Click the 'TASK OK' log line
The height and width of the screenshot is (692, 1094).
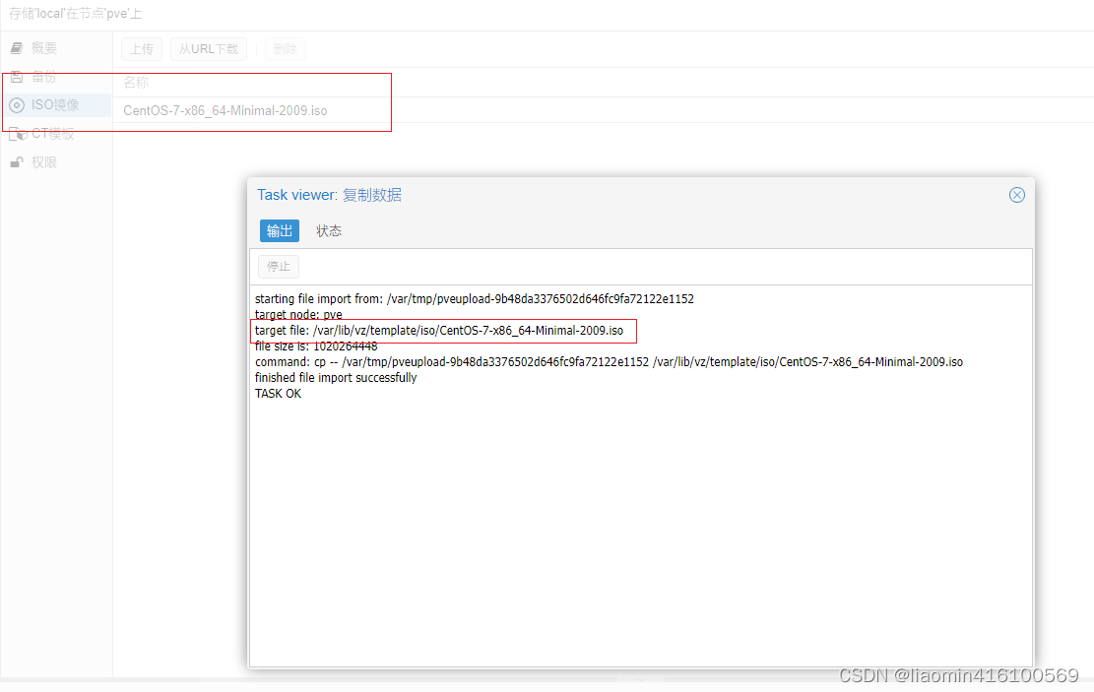click(x=278, y=394)
